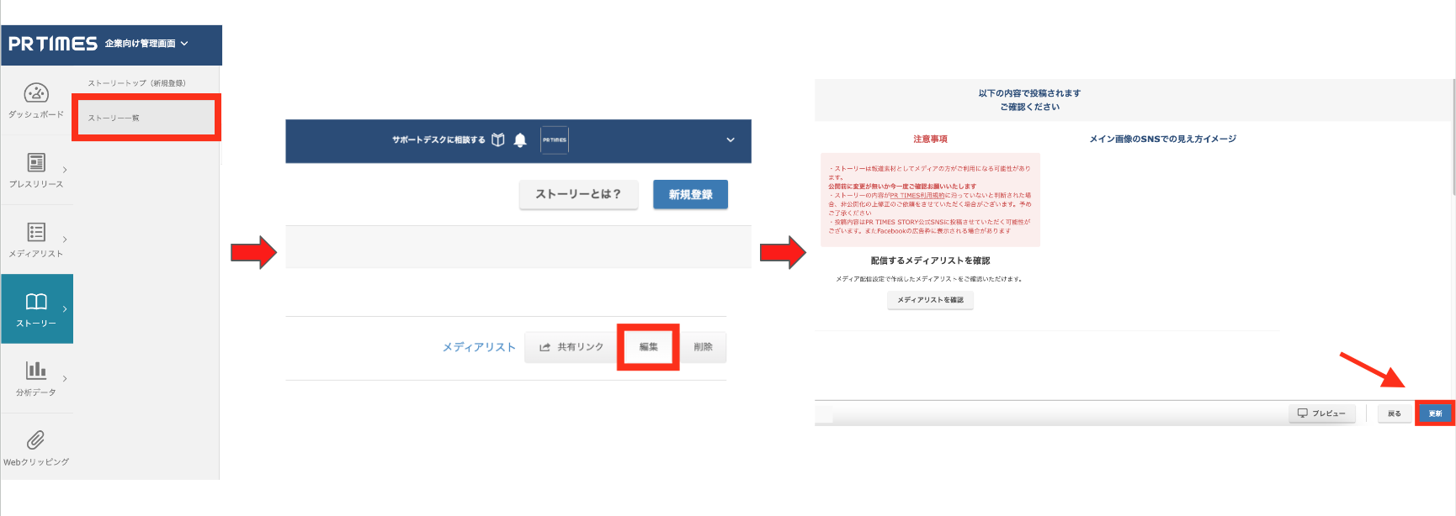1456x516 pixels.
Task: Click the right panel vertical scrollbar
Action: coord(1453,139)
